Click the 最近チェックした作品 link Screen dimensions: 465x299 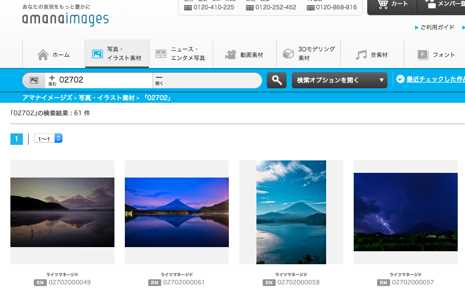[x=435, y=79]
